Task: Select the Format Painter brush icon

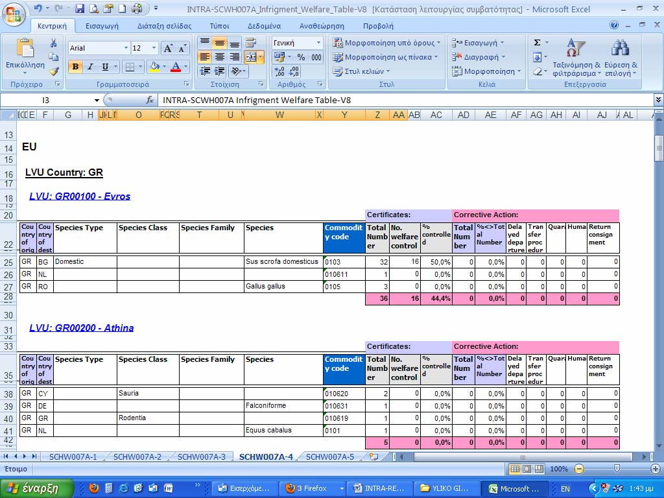Action: coord(53,71)
